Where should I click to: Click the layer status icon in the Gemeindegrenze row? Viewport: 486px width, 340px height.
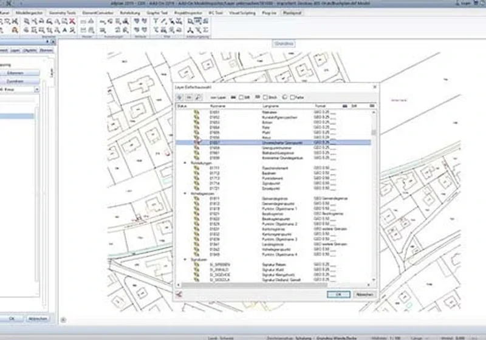(x=196, y=199)
